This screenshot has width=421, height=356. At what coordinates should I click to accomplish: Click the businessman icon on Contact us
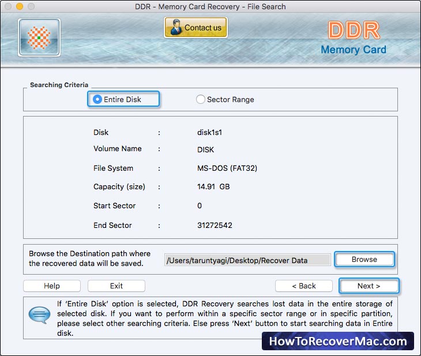click(x=176, y=27)
